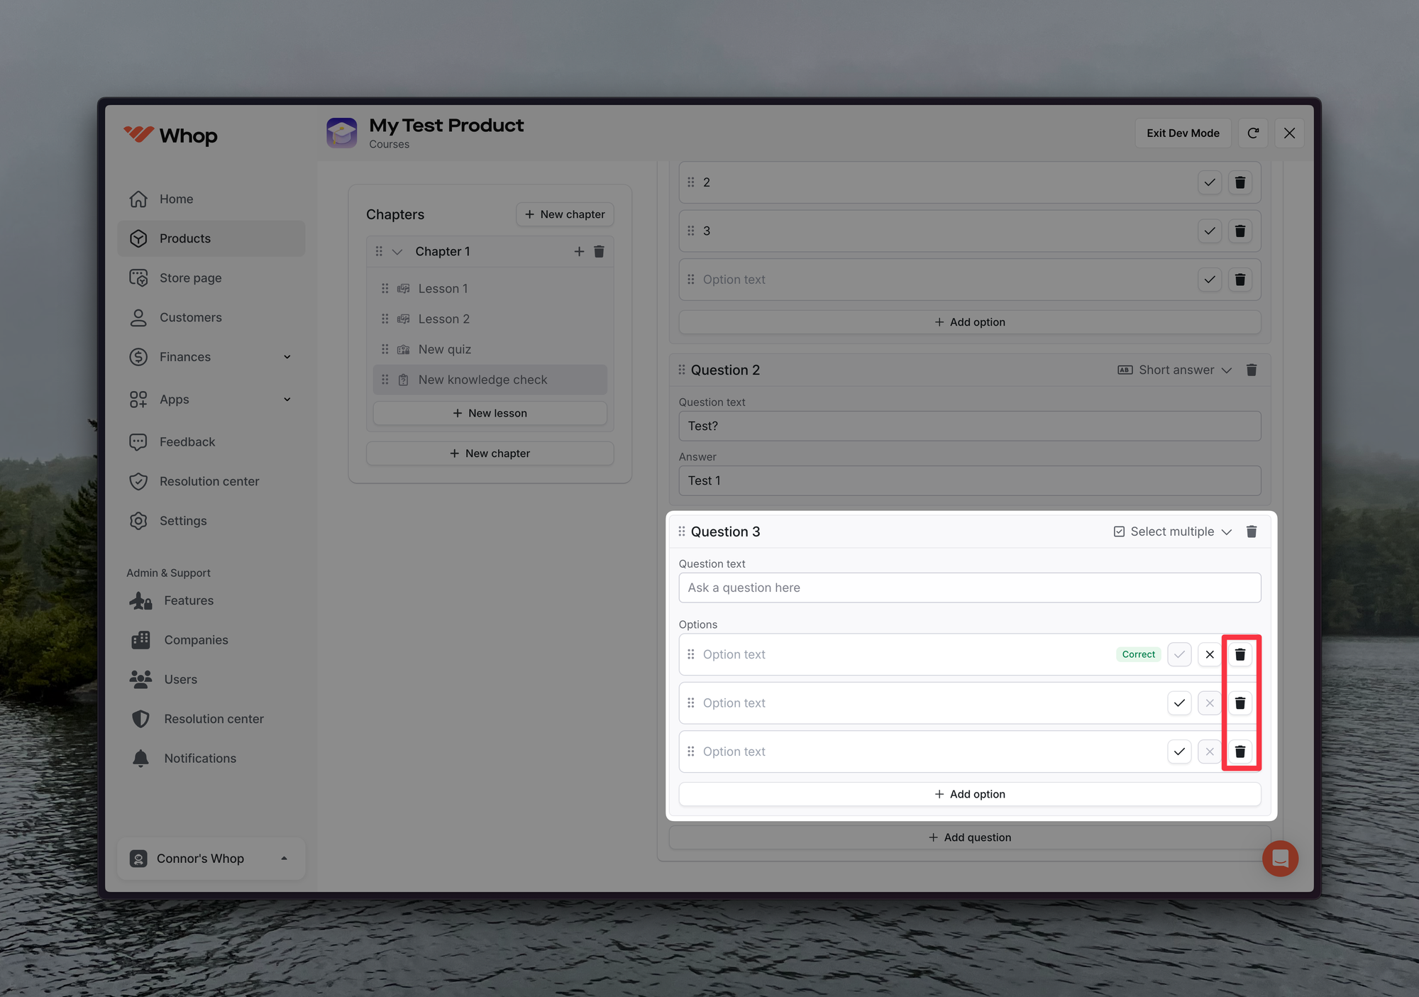Mark second Question 3 option as correct

click(1179, 703)
